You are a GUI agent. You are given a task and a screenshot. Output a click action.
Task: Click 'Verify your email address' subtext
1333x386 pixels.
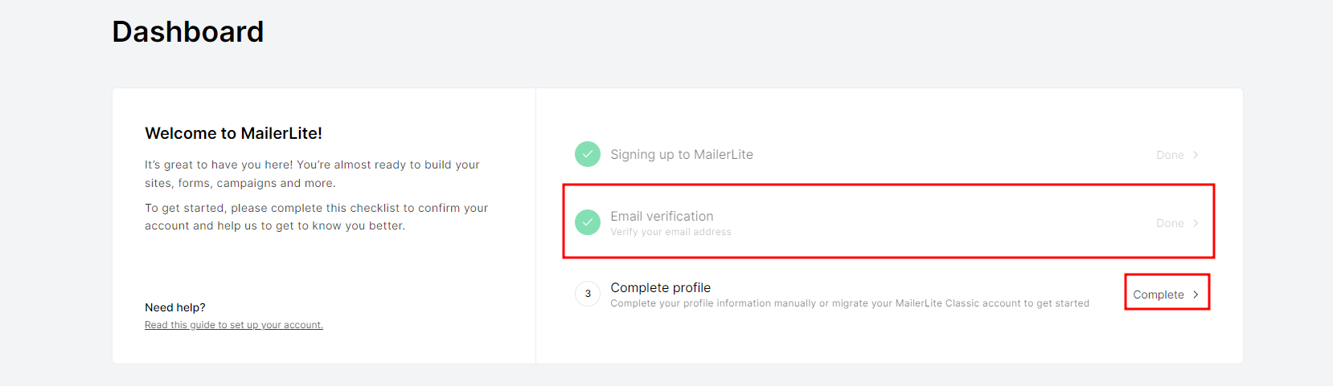671,232
